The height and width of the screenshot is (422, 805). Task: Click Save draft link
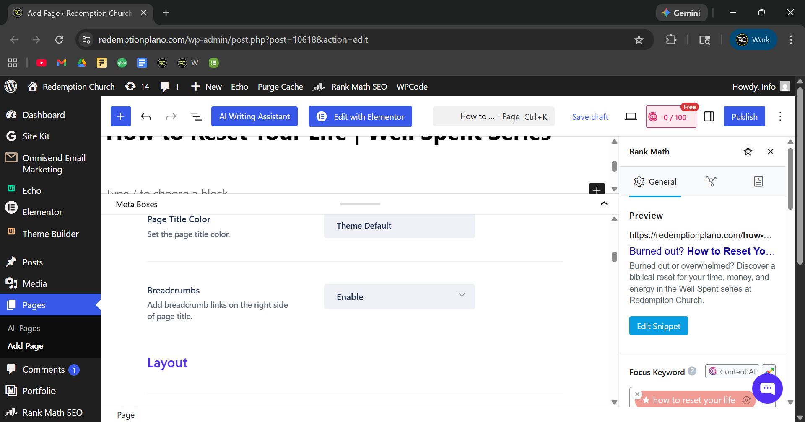pyautogui.click(x=590, y=117)
